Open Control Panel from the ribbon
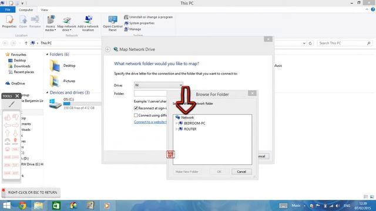Screen dimensions: 376x211 coord(112,23)
